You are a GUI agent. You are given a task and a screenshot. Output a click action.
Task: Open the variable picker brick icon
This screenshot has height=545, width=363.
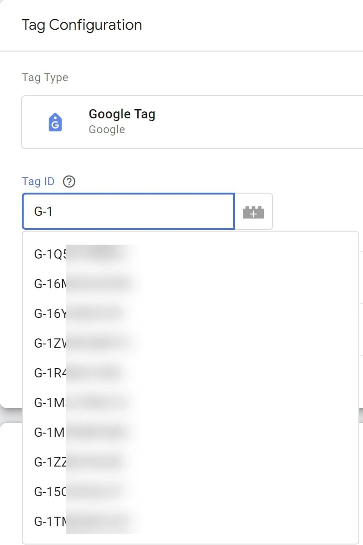[253, 212]
